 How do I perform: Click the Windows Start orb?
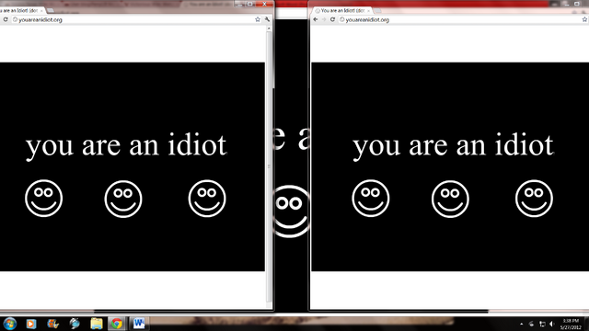9,324
